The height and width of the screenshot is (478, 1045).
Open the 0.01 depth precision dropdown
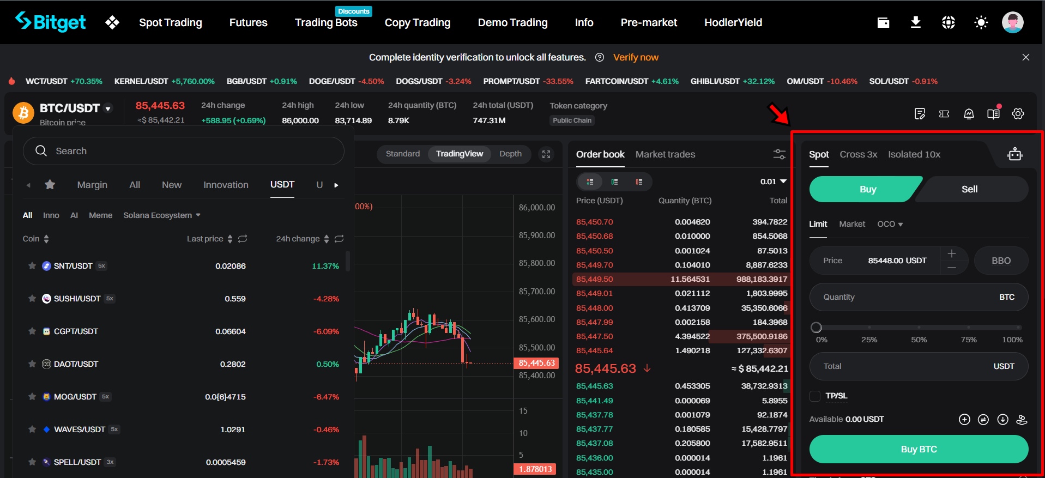pyautogui.click(x=774, y=181)
